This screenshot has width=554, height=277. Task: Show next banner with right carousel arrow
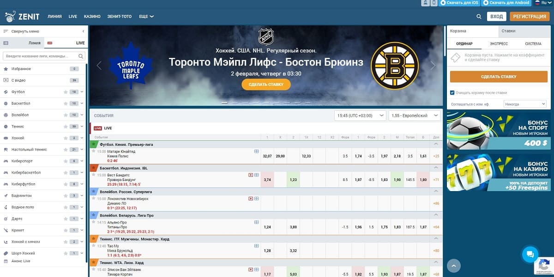433,66
